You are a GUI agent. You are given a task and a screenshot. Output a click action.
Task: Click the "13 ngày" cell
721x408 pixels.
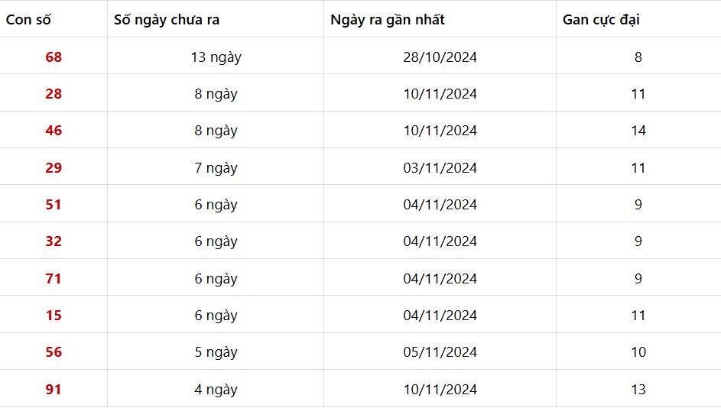pos(216,57)
